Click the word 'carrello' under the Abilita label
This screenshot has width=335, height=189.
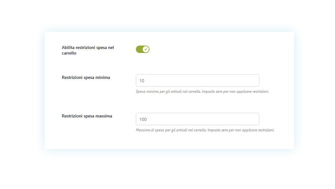69,53
